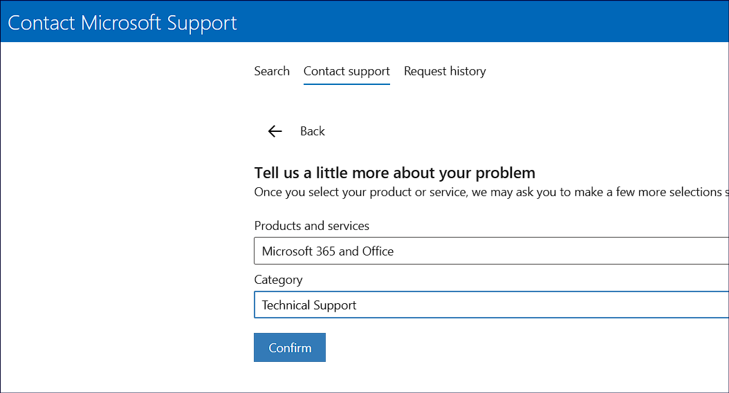Click the heading 'Tell us a little more about your problem'
This screenshot has height=393, width=729.
(394, 173)
